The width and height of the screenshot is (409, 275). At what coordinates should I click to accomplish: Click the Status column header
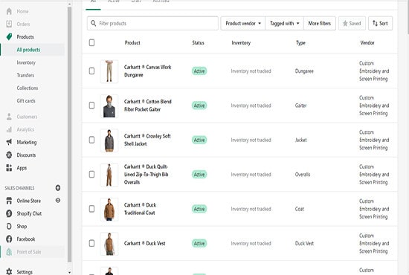pyautogui.click(x=199, y=42)
